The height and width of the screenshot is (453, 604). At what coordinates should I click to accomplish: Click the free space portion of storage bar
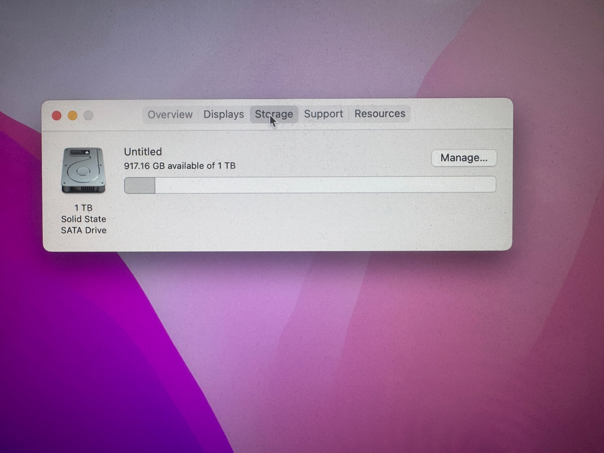pyautogui.click(x=325, y=184)
